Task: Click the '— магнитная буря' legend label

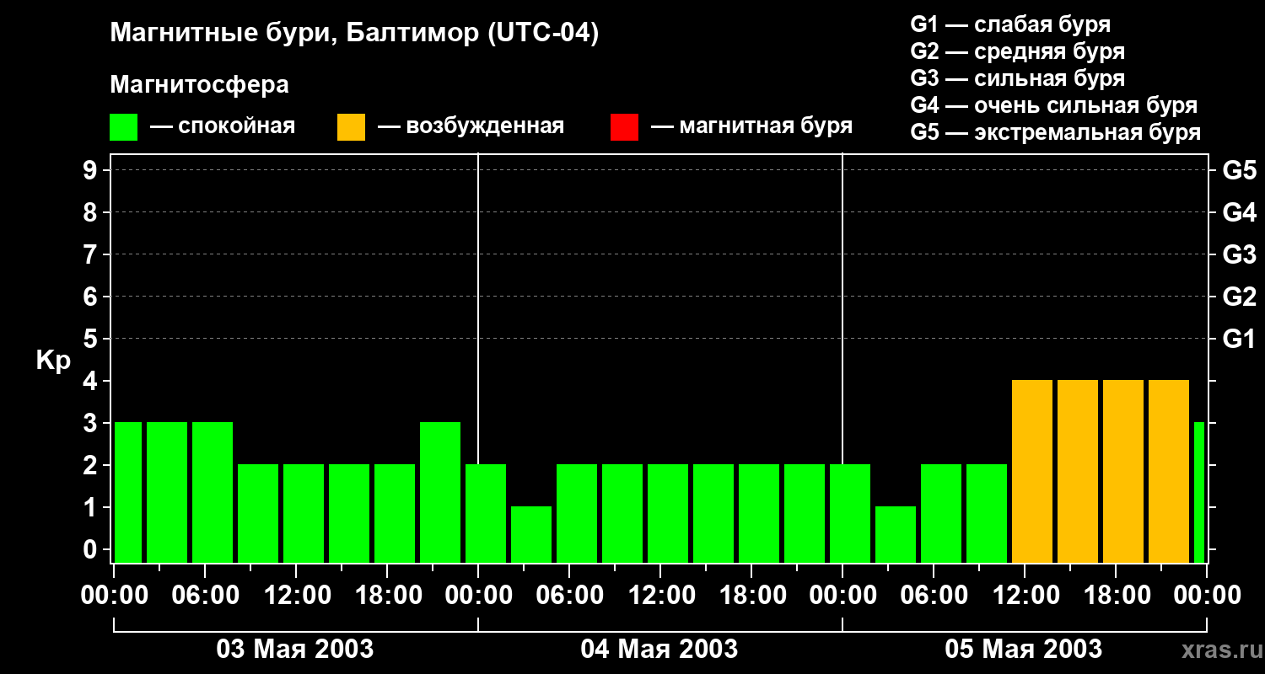Action: [752, 126]
